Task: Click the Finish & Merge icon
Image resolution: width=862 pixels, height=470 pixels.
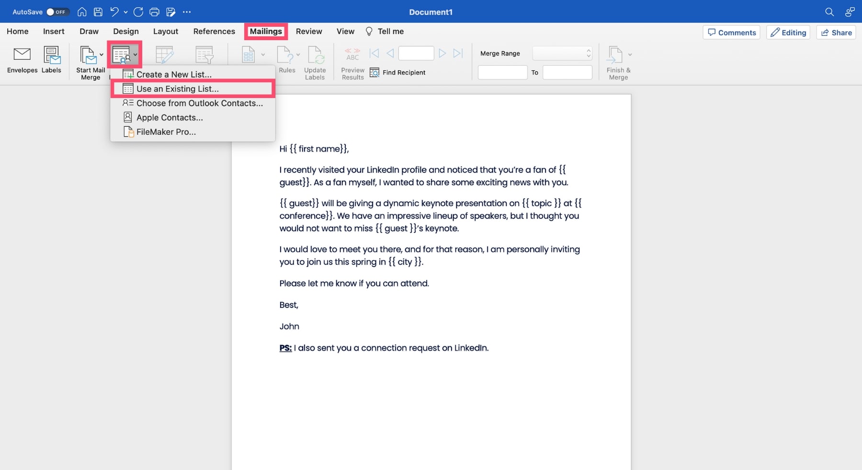Action: tap(615, 55)
